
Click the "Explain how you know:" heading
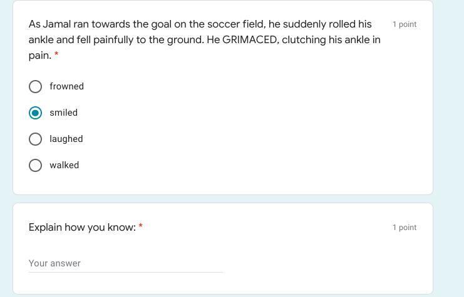[x=82, y=227]
